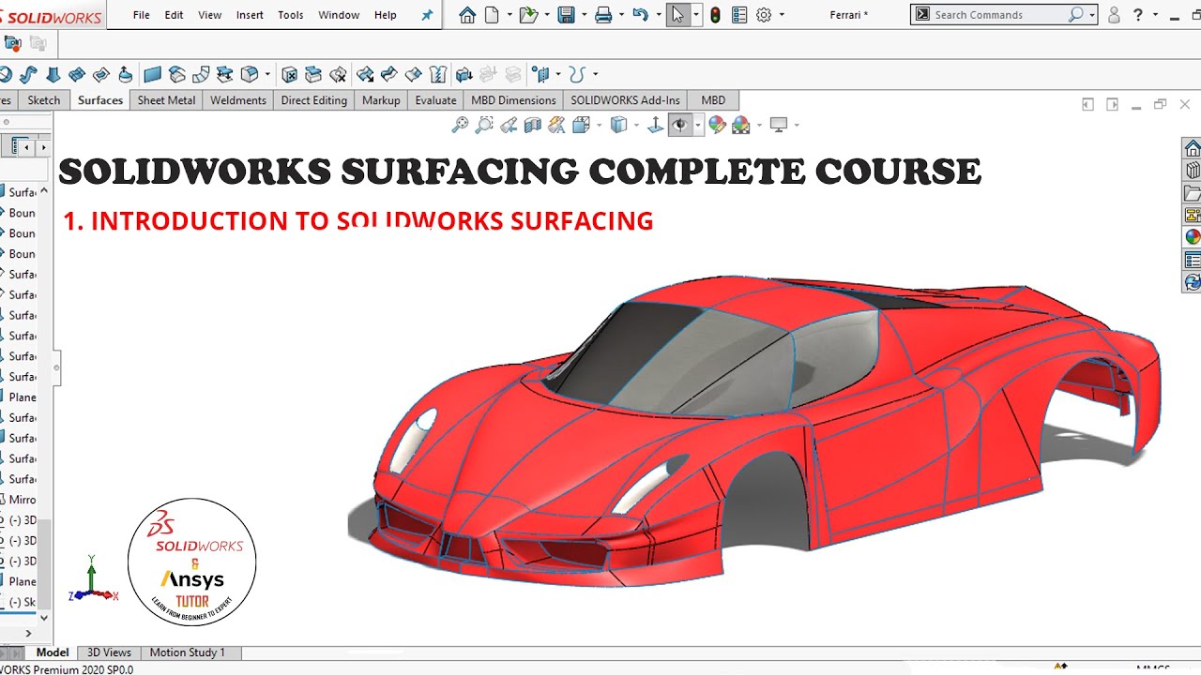
Task: Click the Print icon
Action: click(603, 15)
